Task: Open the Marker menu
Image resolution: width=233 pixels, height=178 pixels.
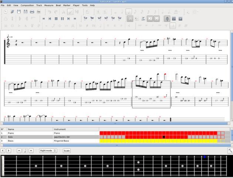Action: (x=67, y=6)
